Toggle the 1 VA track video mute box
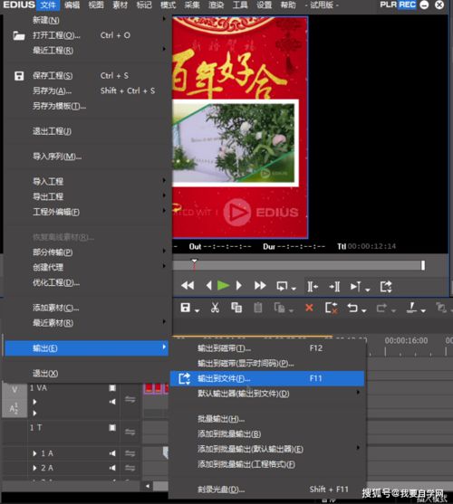The image size is (453, 504). (112, 388)
